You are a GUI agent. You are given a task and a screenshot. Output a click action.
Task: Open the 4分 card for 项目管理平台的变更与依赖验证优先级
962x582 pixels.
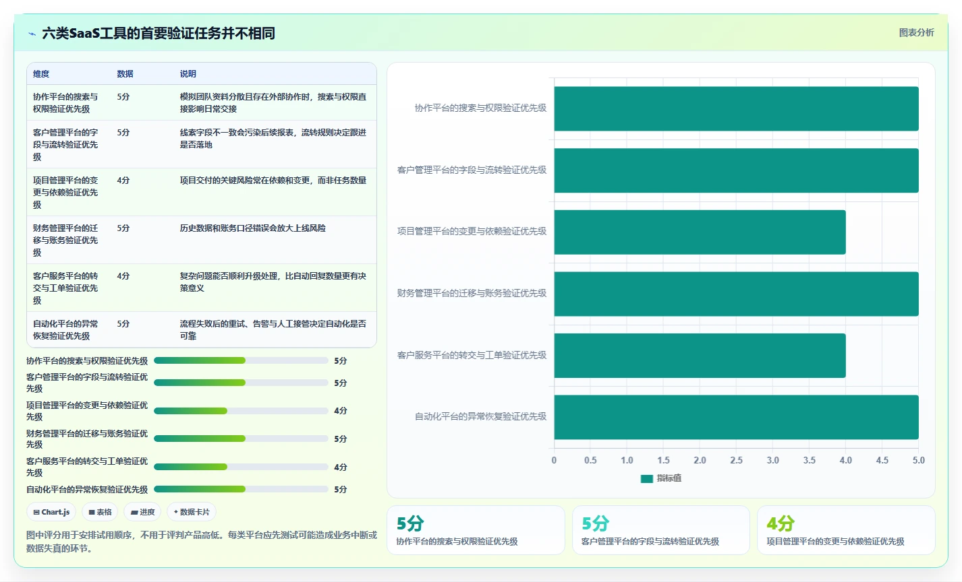tap(846, 530)
